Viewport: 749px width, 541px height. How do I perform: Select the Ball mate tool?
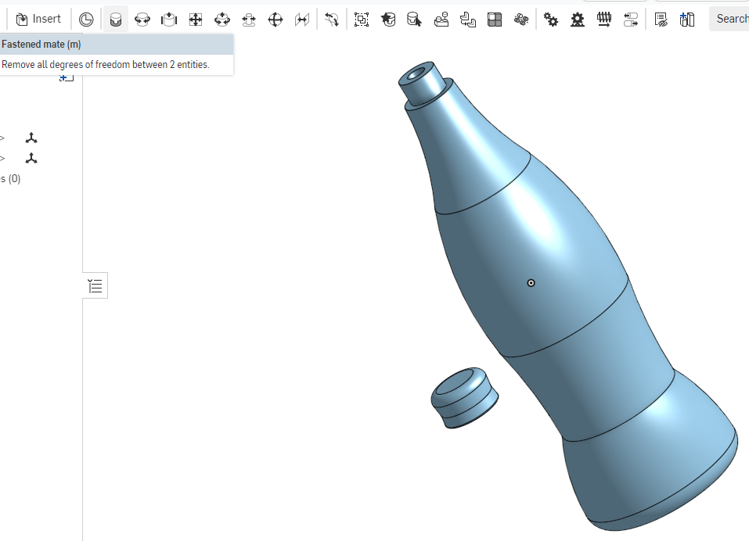275,18
